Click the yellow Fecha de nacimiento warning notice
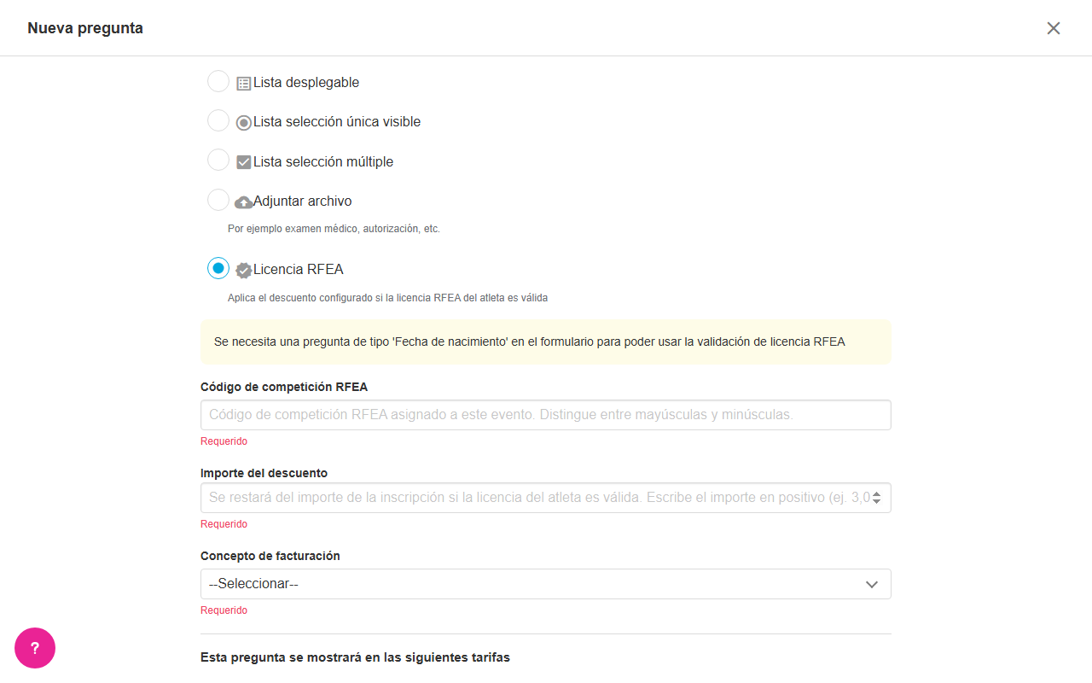This screenshot has height=683, width=1092. pos(546,342)
